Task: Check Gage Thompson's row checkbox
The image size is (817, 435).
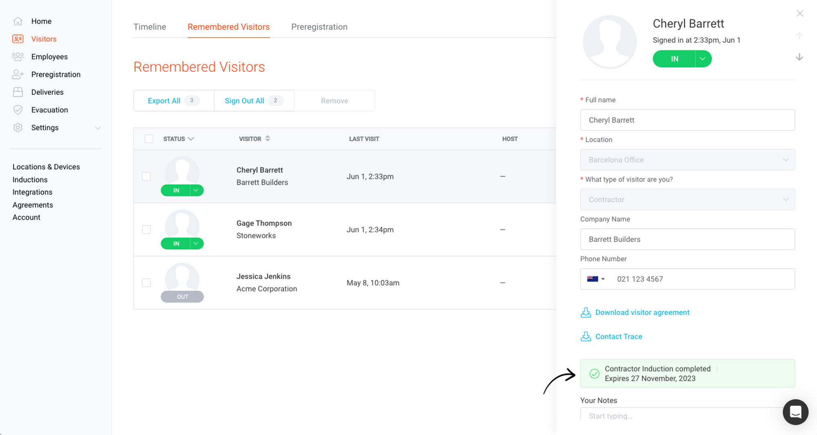Action: tap(146, 230)
